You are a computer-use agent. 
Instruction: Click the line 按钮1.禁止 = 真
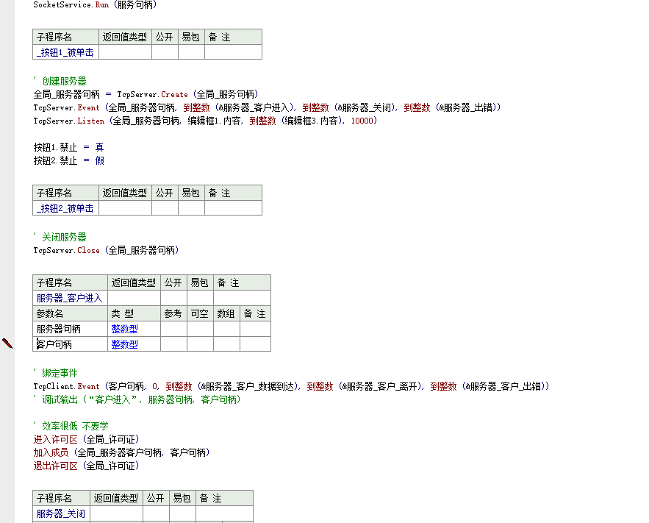[68, 147]
